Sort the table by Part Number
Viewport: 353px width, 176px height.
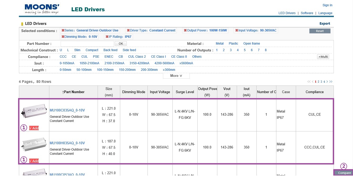click(73, 92)
